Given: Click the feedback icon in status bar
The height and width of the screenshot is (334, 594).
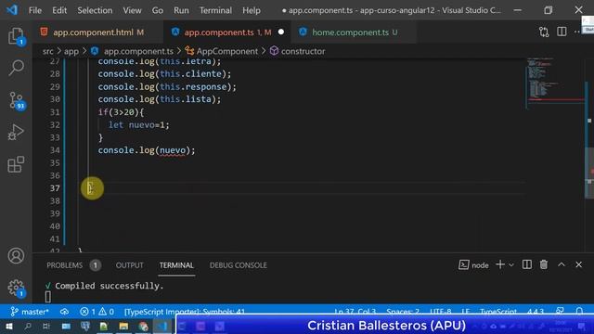Looking at the screenshot, I should coord(560,312).
